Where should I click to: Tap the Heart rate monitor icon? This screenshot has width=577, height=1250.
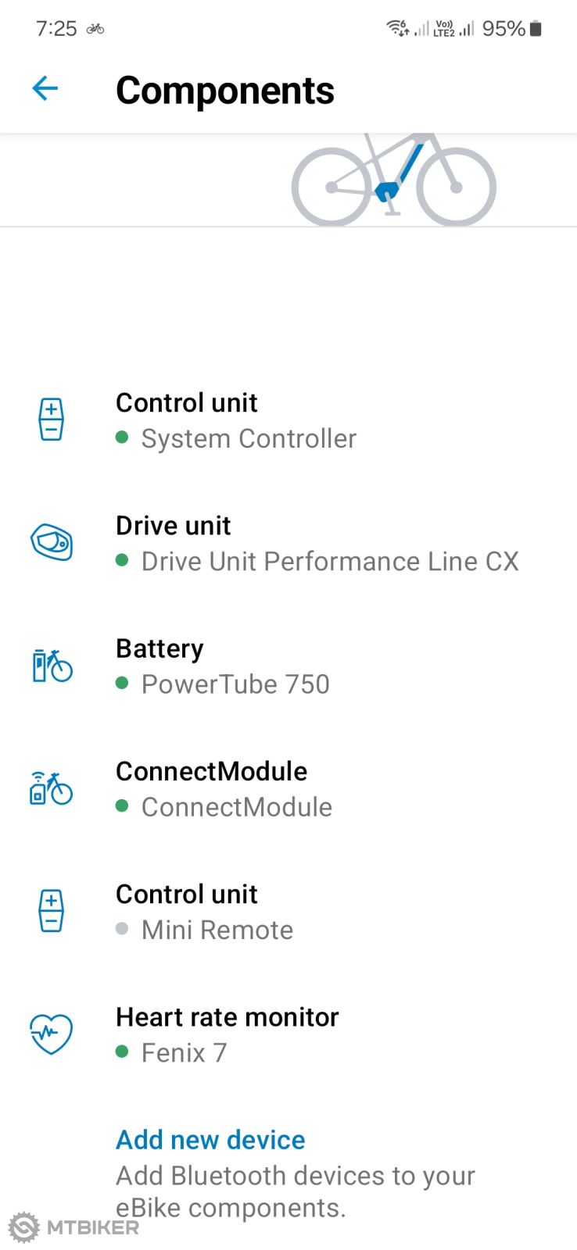click(x=52, y=1034)
